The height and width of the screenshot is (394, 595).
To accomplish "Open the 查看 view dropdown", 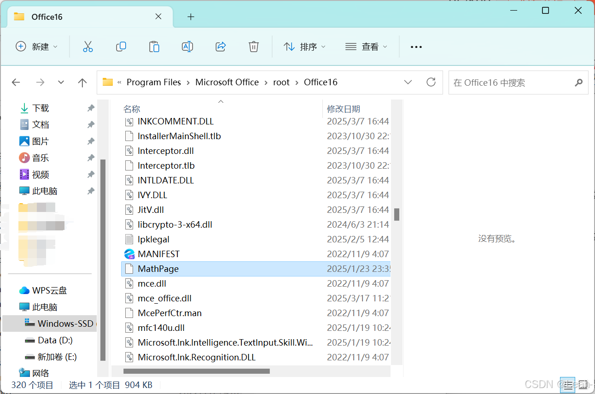I will point(366,47).
